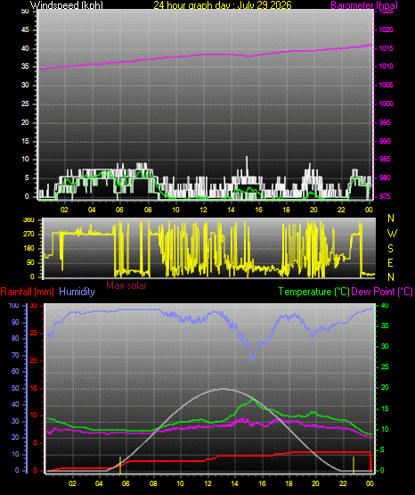Screen dimensions: 415x495
Task: Click the 990 value on barometer axis
Action: click(385, 141)
